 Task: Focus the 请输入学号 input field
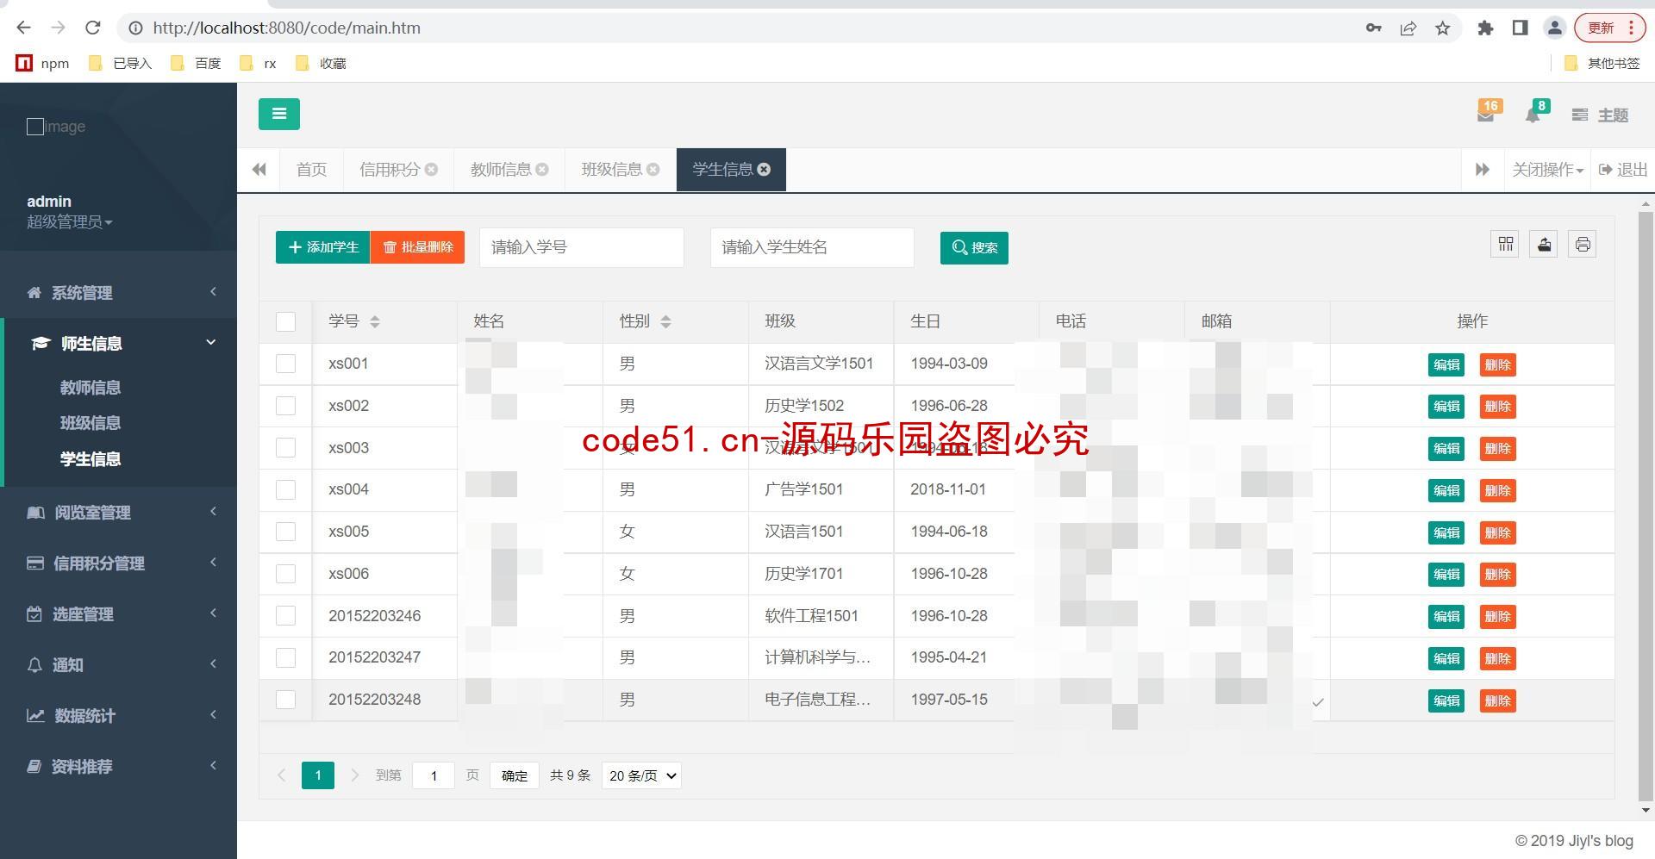(582, 247)
